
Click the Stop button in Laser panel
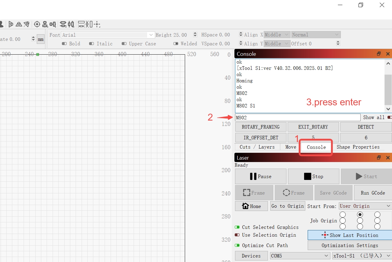pyautogui.click(x=313, y=176)
